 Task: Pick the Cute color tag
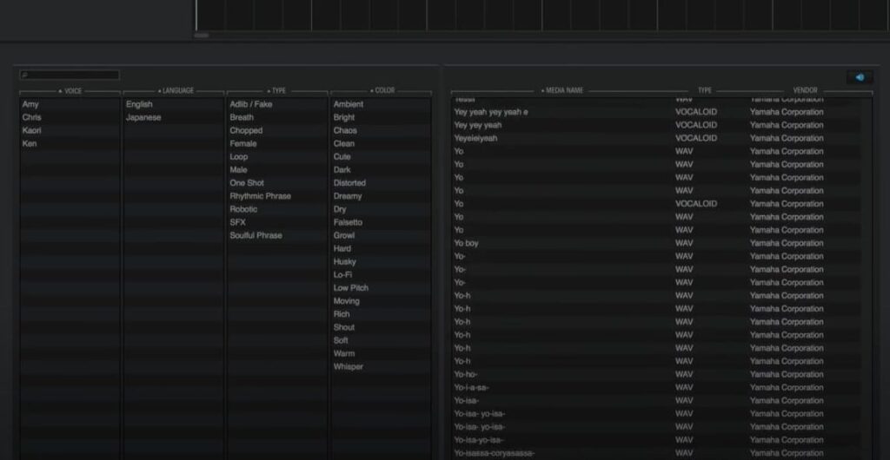[382, 156]
